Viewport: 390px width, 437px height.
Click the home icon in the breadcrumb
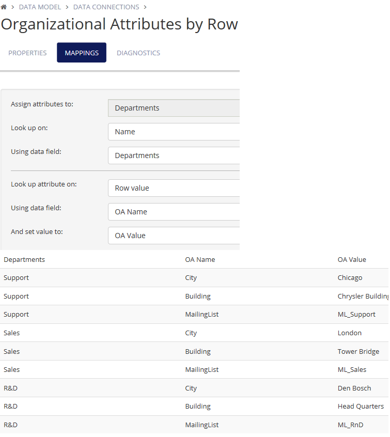(x=5, y=7)
